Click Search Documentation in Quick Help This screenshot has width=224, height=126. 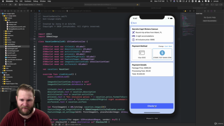pos(210,21)
